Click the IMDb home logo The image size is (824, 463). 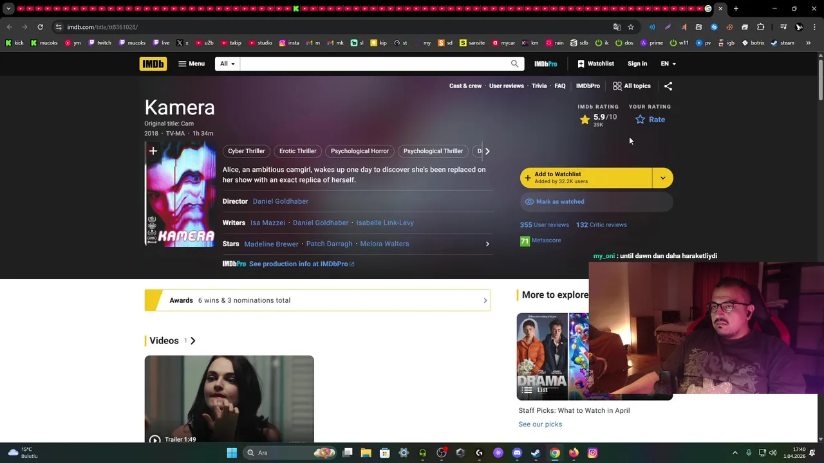153,64
